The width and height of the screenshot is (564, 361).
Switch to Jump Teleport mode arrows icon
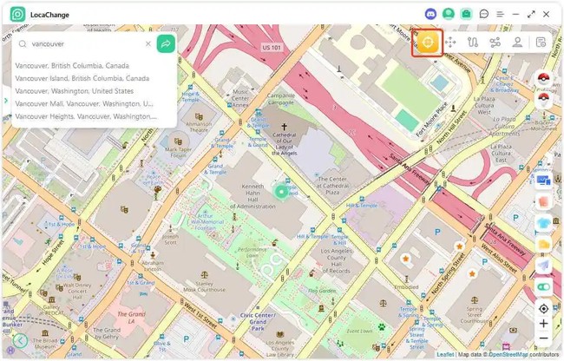[x=450, y=43]
